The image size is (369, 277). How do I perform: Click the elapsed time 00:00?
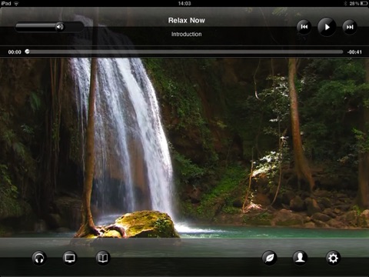[15, 52]
